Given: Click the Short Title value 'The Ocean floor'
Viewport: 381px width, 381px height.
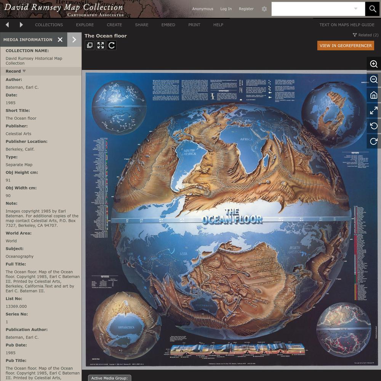Looking at the screenshot, I should click(21, 118).
